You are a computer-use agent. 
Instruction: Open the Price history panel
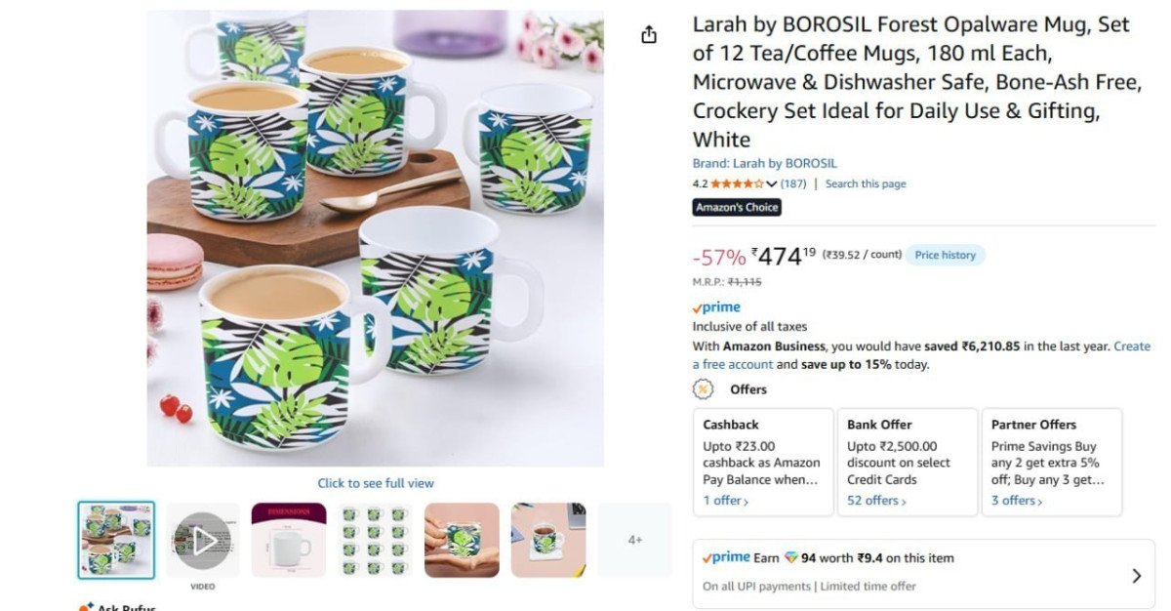(945, 254)
